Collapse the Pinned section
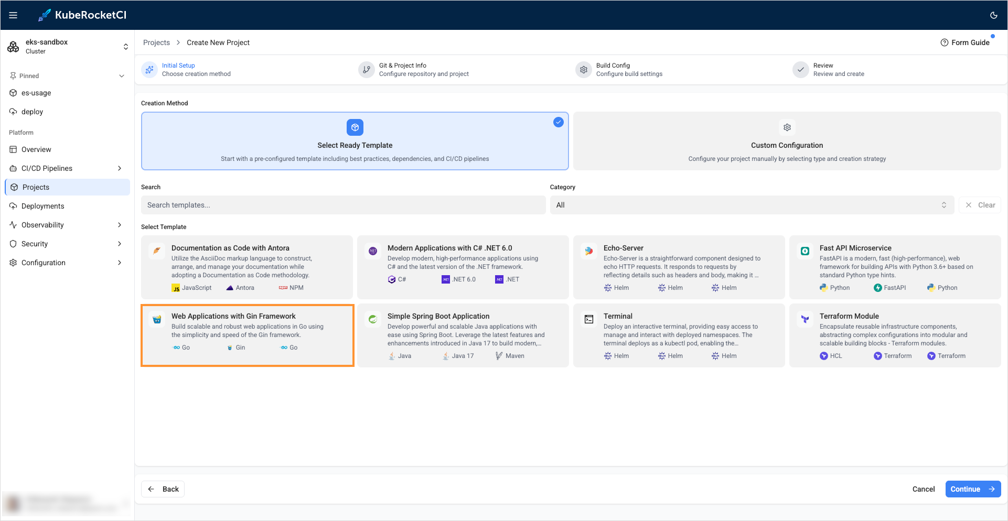Viewport: 1008px width, 521px height. click(121, 75)
